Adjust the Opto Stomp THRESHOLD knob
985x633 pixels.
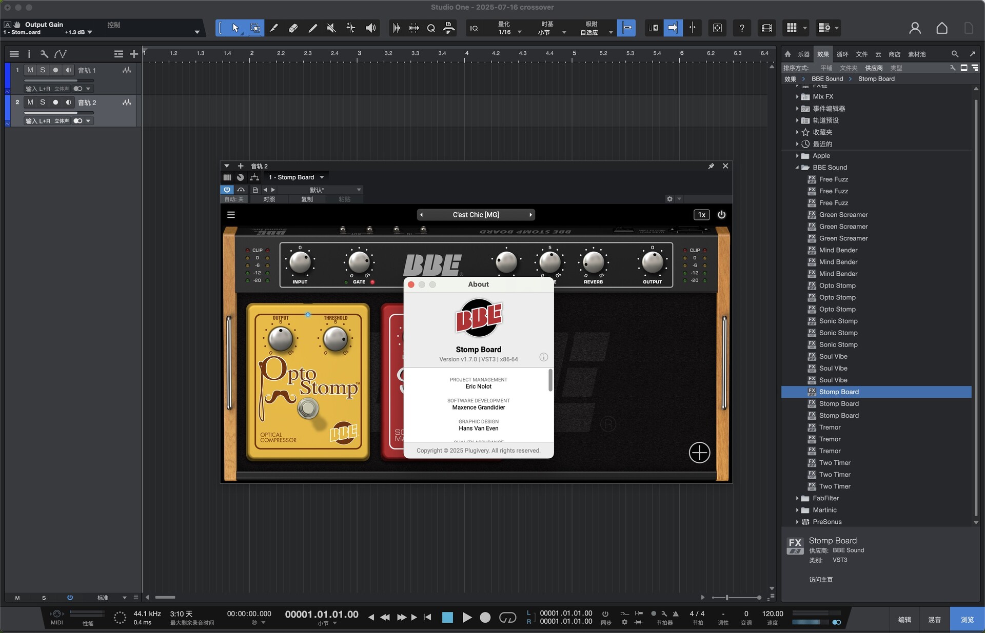(x=335, y=339)
